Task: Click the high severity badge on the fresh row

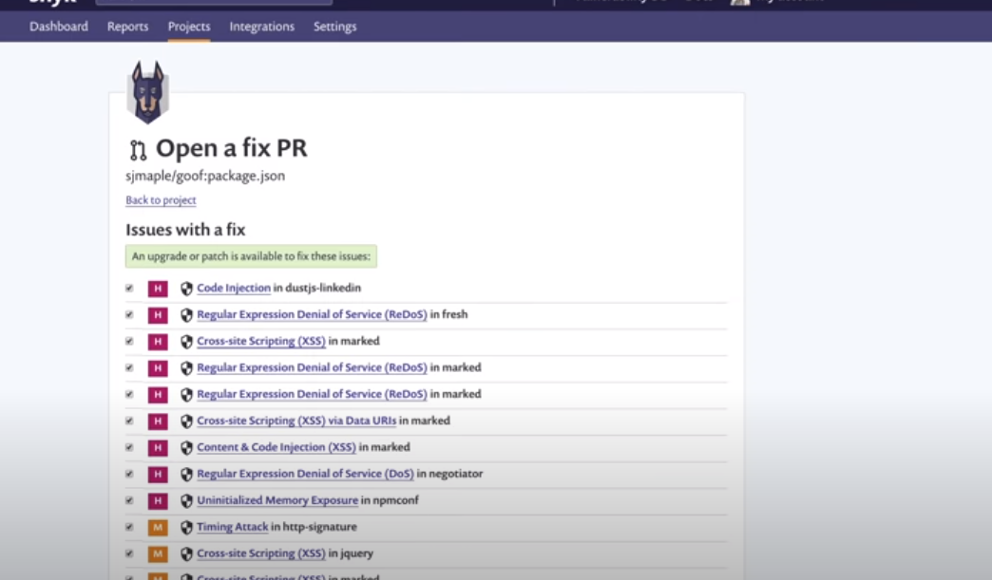Action: click(x=158, y=315)
